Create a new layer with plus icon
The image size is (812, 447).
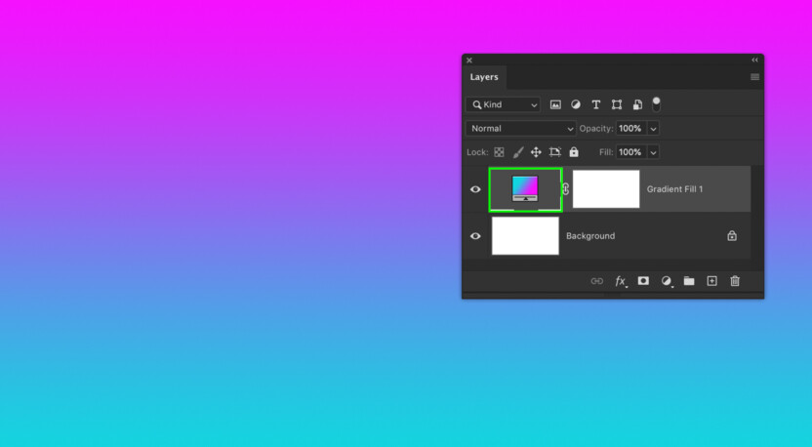(x=711, y=281)
